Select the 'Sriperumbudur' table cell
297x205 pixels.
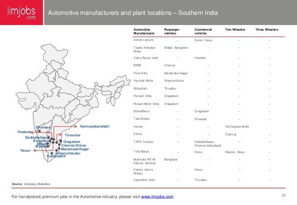(x=174, y=81)
